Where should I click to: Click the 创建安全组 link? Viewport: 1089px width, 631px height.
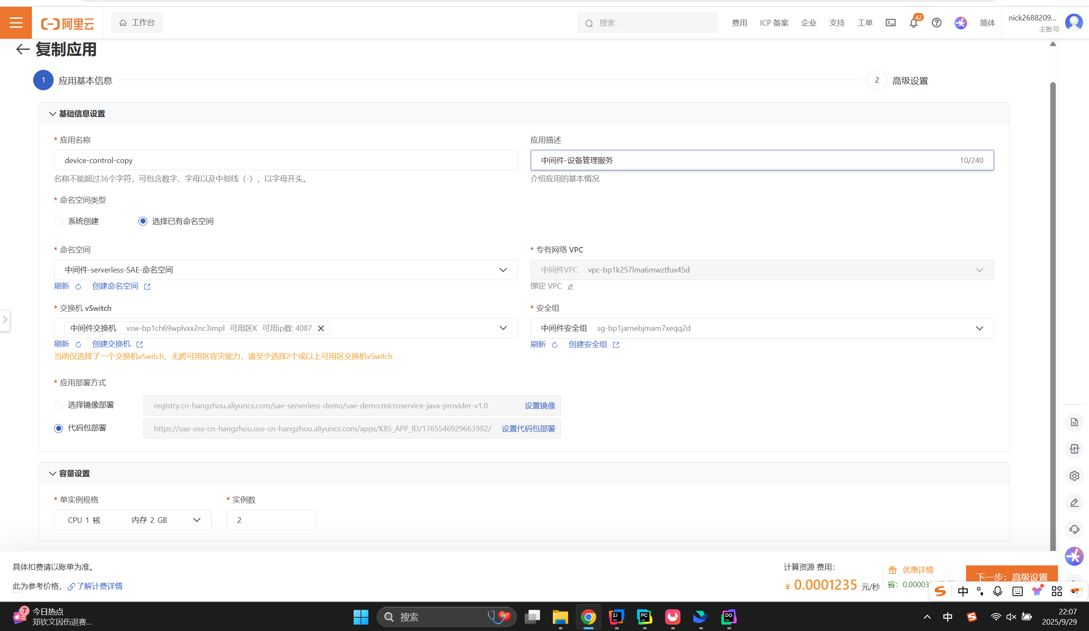point(588,344)
